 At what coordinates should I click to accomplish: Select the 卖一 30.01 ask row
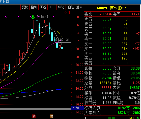[112, 38]
